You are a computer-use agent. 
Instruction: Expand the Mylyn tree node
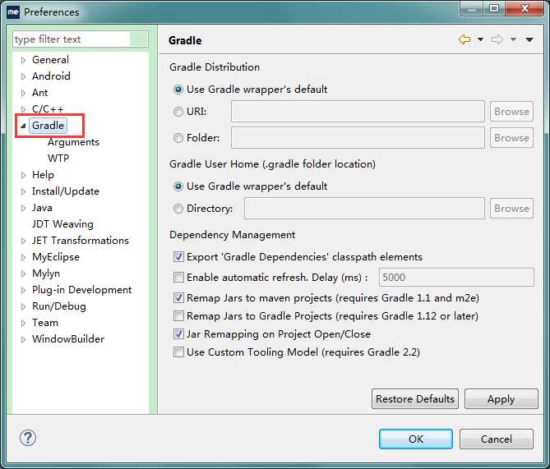point(23,274)
